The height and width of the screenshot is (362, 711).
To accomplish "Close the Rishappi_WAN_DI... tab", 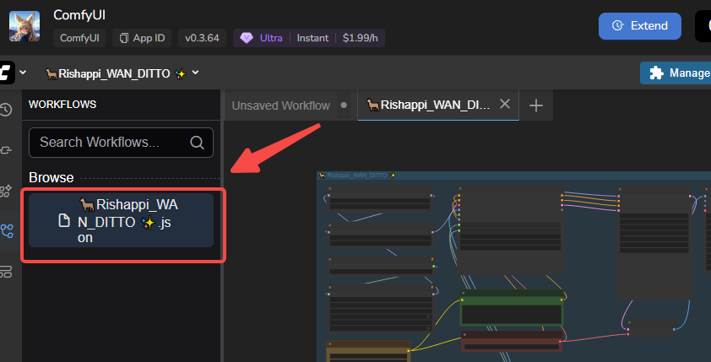I will [x=505, y=105].
